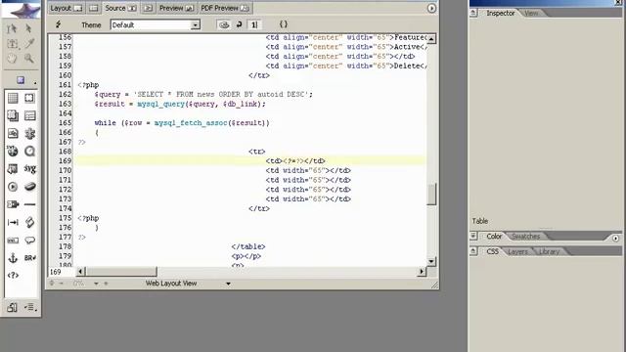Insert an Anchor object

click(13, 258)
